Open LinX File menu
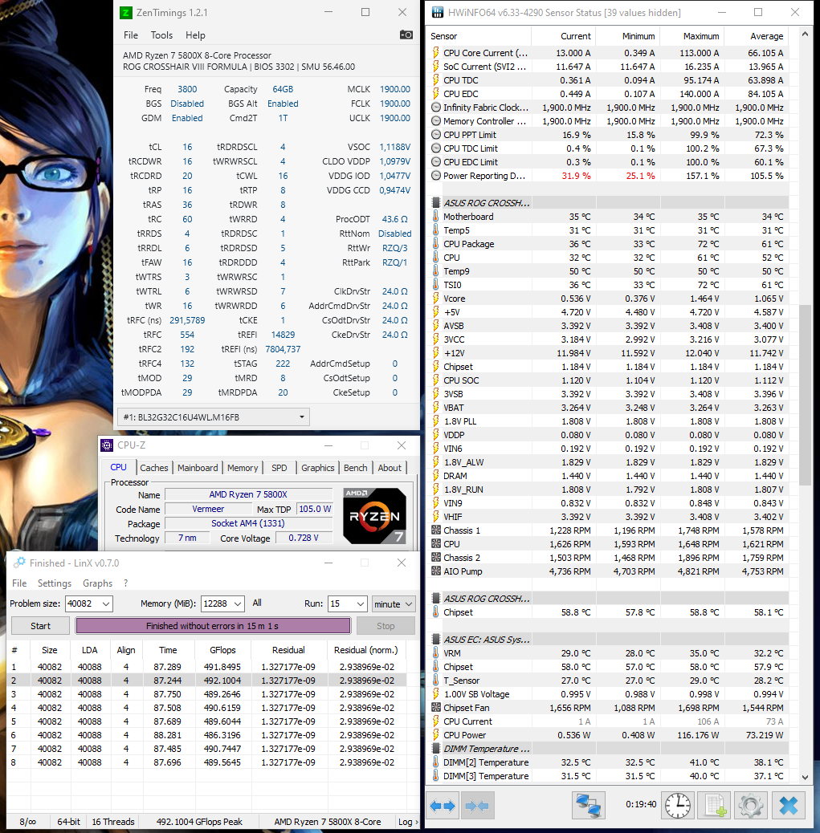The height and width of the screenshot is (833, 820). coord(19,583)
